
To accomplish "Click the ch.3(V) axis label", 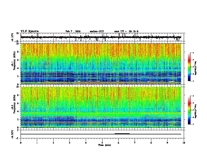I will (x=13, y=134).
